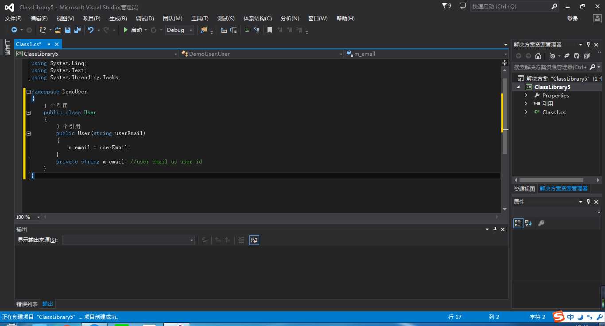
Task: Toggle auto-hide pin on Properties panel
Action: tap(589, 202)
